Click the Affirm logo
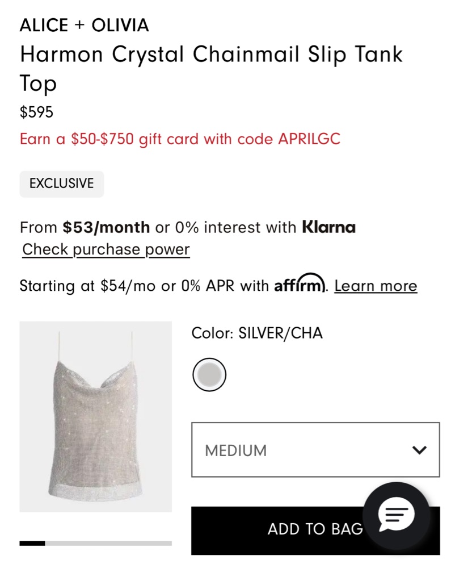The image size is (455, 568). [300, 284]
